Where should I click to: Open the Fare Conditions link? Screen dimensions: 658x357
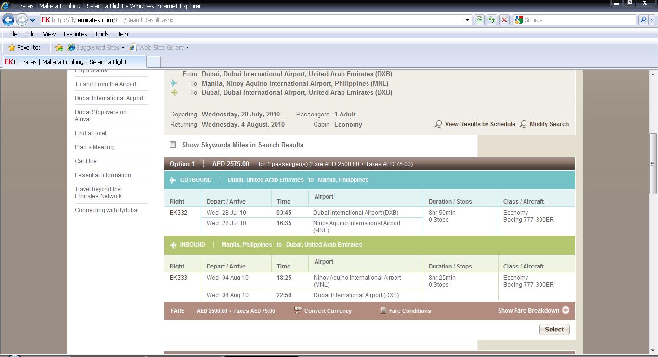[x=410, y=311]
